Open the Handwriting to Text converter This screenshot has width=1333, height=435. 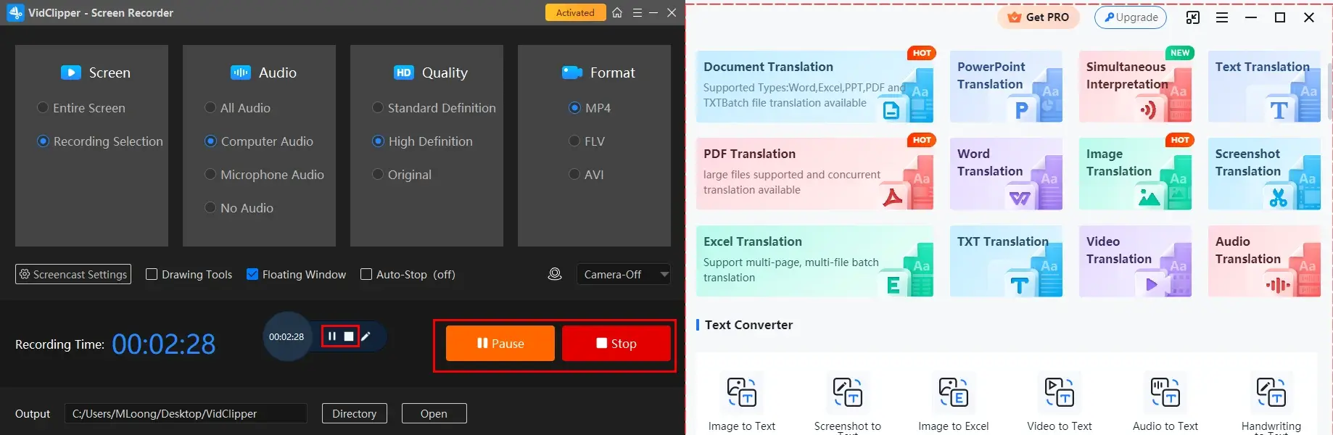click(1271, 402)
